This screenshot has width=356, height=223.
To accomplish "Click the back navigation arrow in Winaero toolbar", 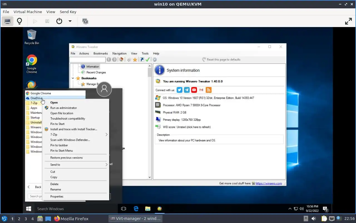I will [x=109, y=60].
